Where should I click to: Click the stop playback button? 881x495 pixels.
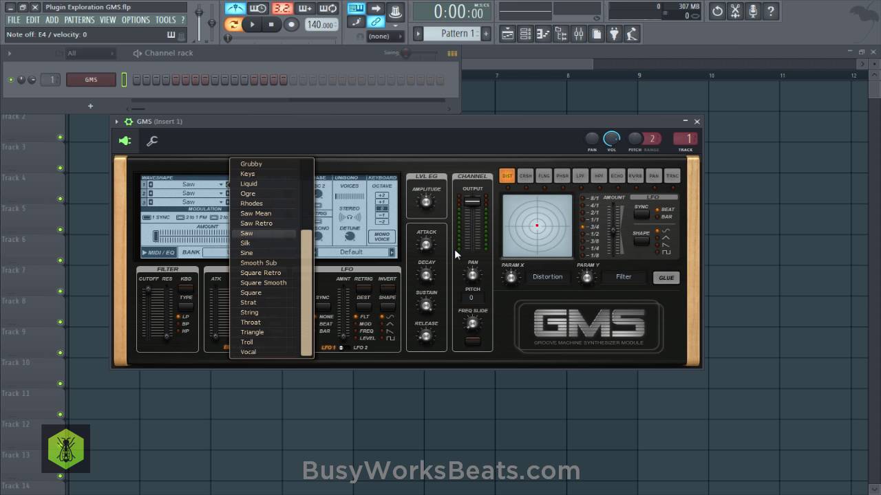[271, 24]
